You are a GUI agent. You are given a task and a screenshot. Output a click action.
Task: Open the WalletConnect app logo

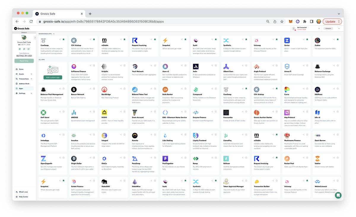pos(317,181)
